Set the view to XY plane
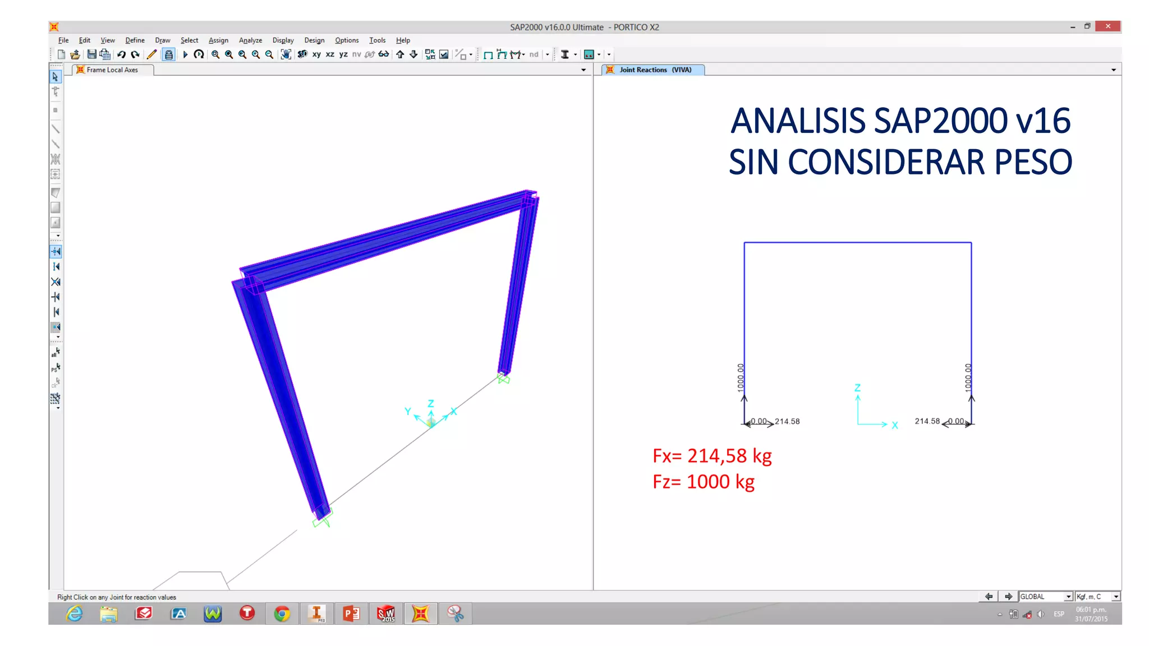 pyautogui.click(x=316, y=54)
